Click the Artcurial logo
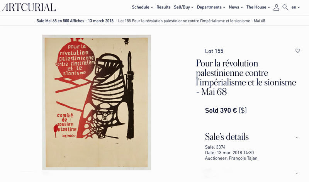Screen dimensions: 309x182 [x=29, y=7]
